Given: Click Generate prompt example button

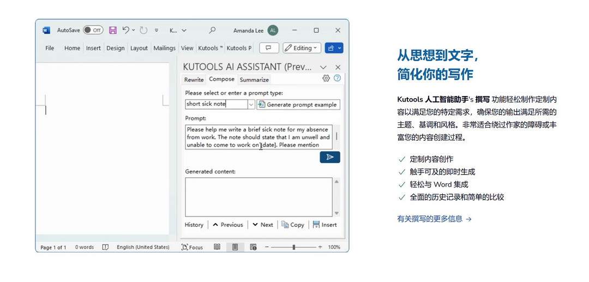Looking at the screenshot, I should [x=298, y=104].
